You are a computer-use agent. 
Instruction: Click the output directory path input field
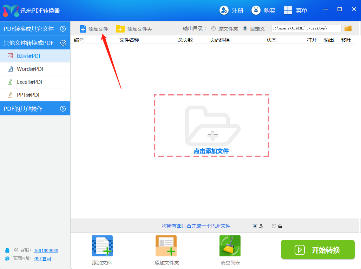[306, 28]
